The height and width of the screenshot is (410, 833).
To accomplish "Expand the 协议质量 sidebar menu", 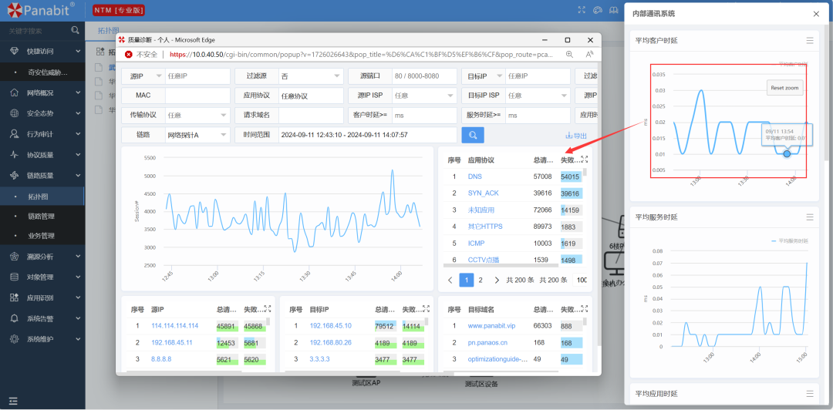I will pos(42,155).
